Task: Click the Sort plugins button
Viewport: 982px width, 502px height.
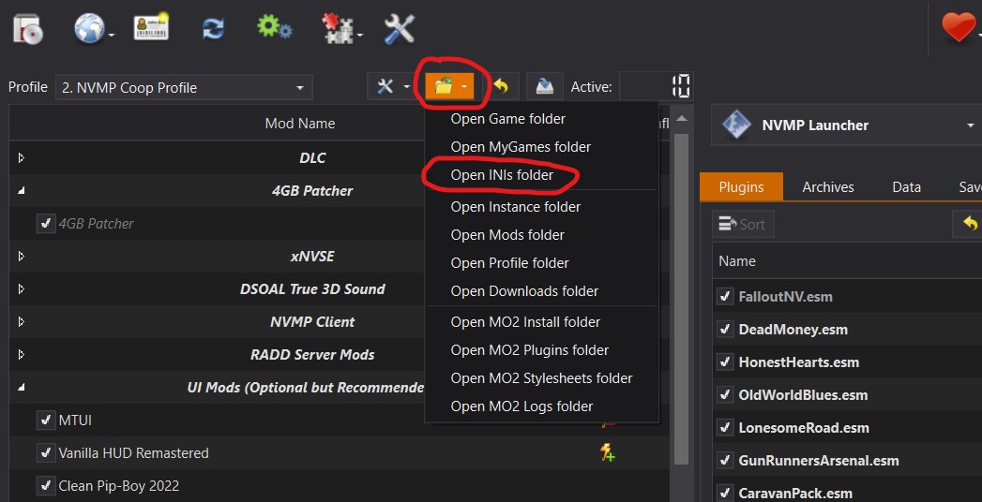Action: tap(743, 224)
